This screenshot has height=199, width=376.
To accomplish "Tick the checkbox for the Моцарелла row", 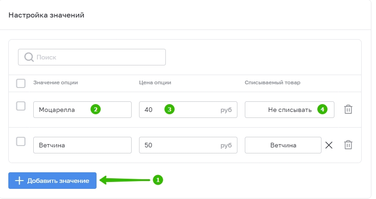I will [x=21, y=106].
